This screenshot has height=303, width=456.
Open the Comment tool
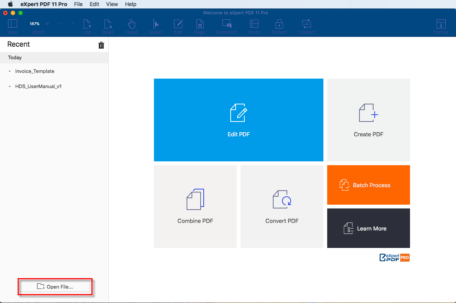227,24
